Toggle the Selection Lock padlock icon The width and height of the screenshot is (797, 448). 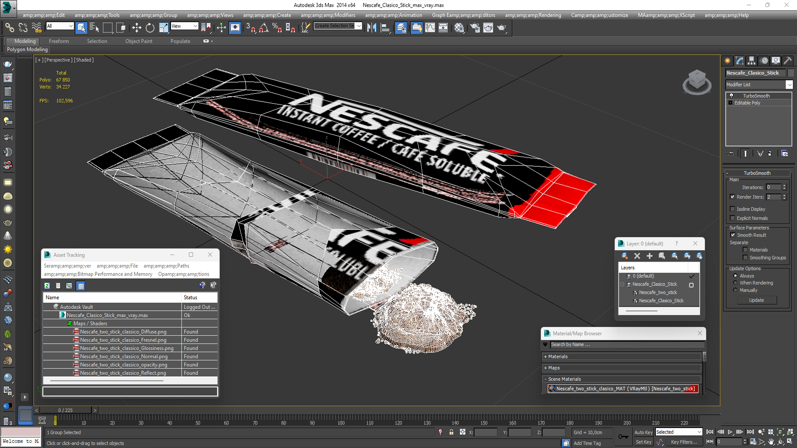pyautogui.click(x=451, y=432)
